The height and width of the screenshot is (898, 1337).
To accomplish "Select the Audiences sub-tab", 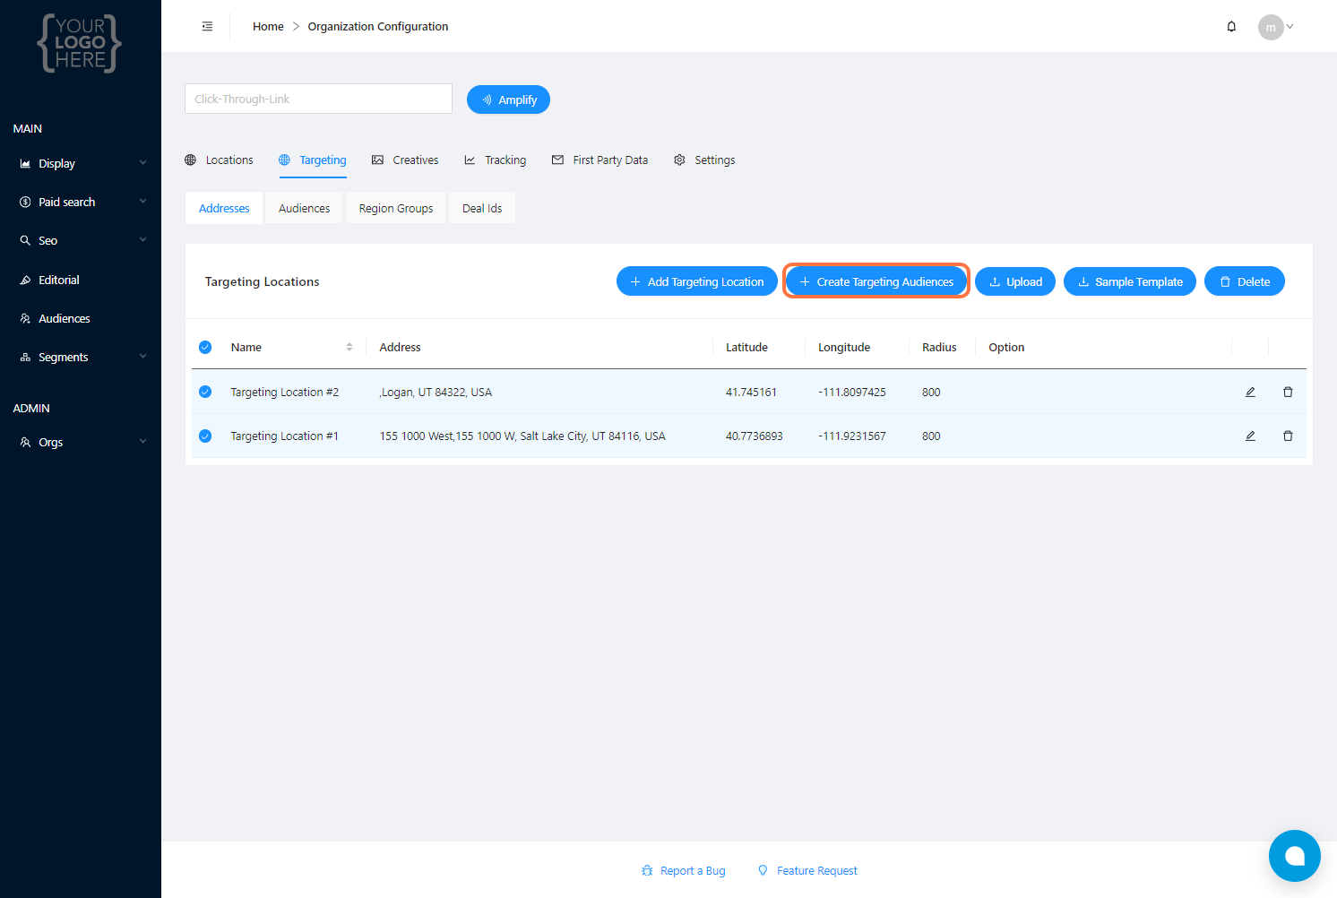I will [x=304, y=208].
